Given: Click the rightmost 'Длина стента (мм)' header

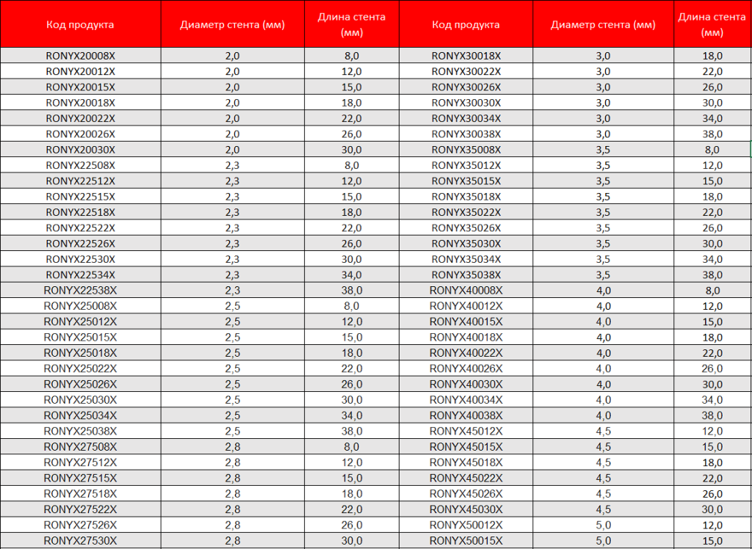Looking at the screenshot, I should (712, 24).
